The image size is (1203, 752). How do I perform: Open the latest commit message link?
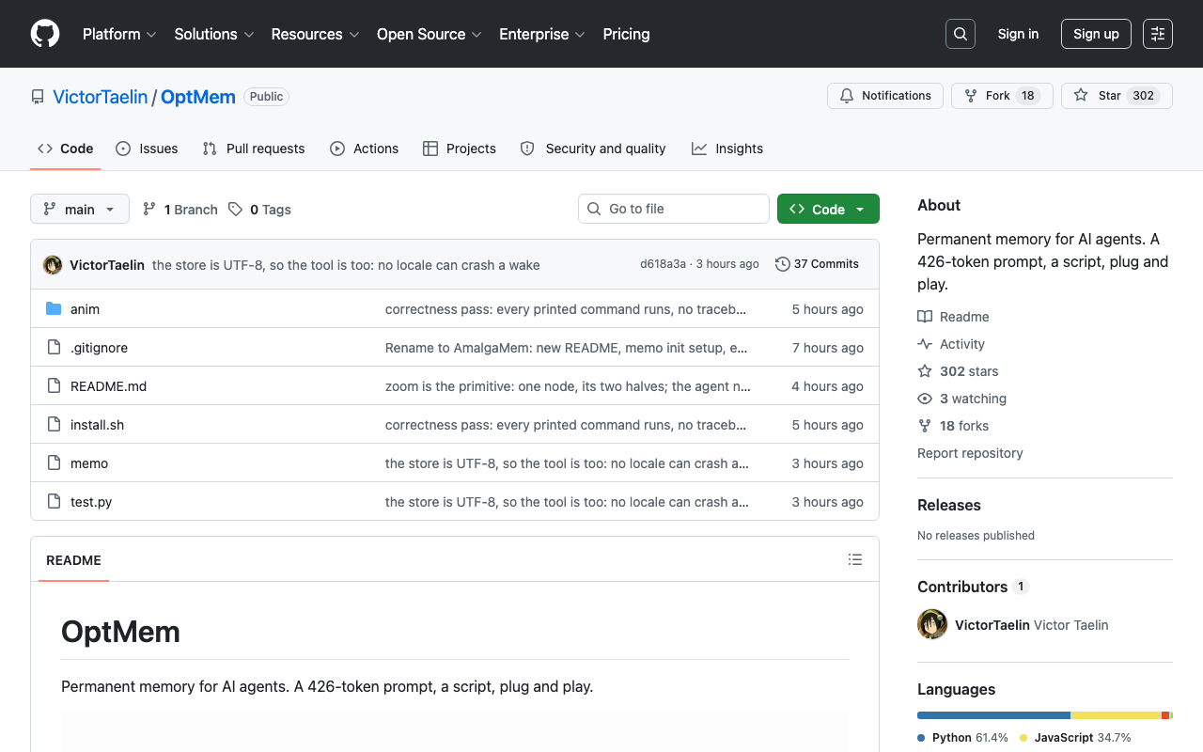click(x=346, y=265)
